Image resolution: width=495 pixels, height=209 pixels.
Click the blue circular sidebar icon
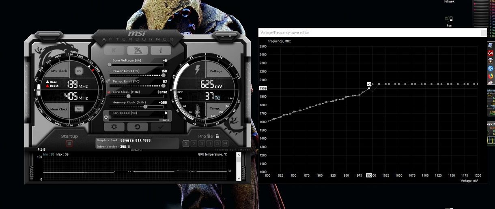coord(491,68)
